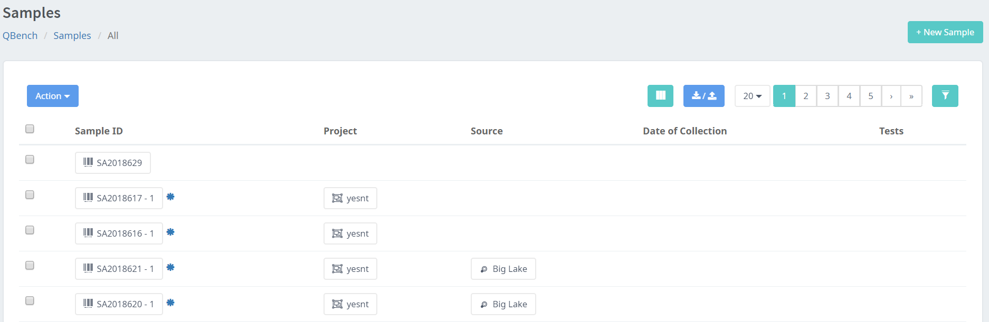
Task: Open the filter funnel button
Action: click(x=945, y=96)
